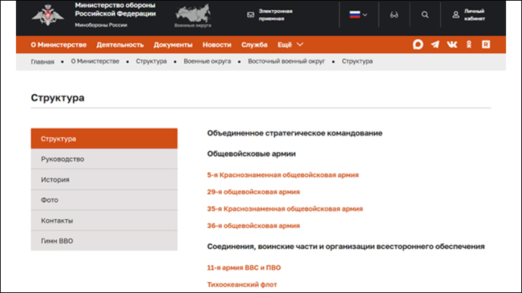The height and width of the screenshot is (293, 522).
Task: Open the Odnoklassniki social icon
Action: (469, 45)
